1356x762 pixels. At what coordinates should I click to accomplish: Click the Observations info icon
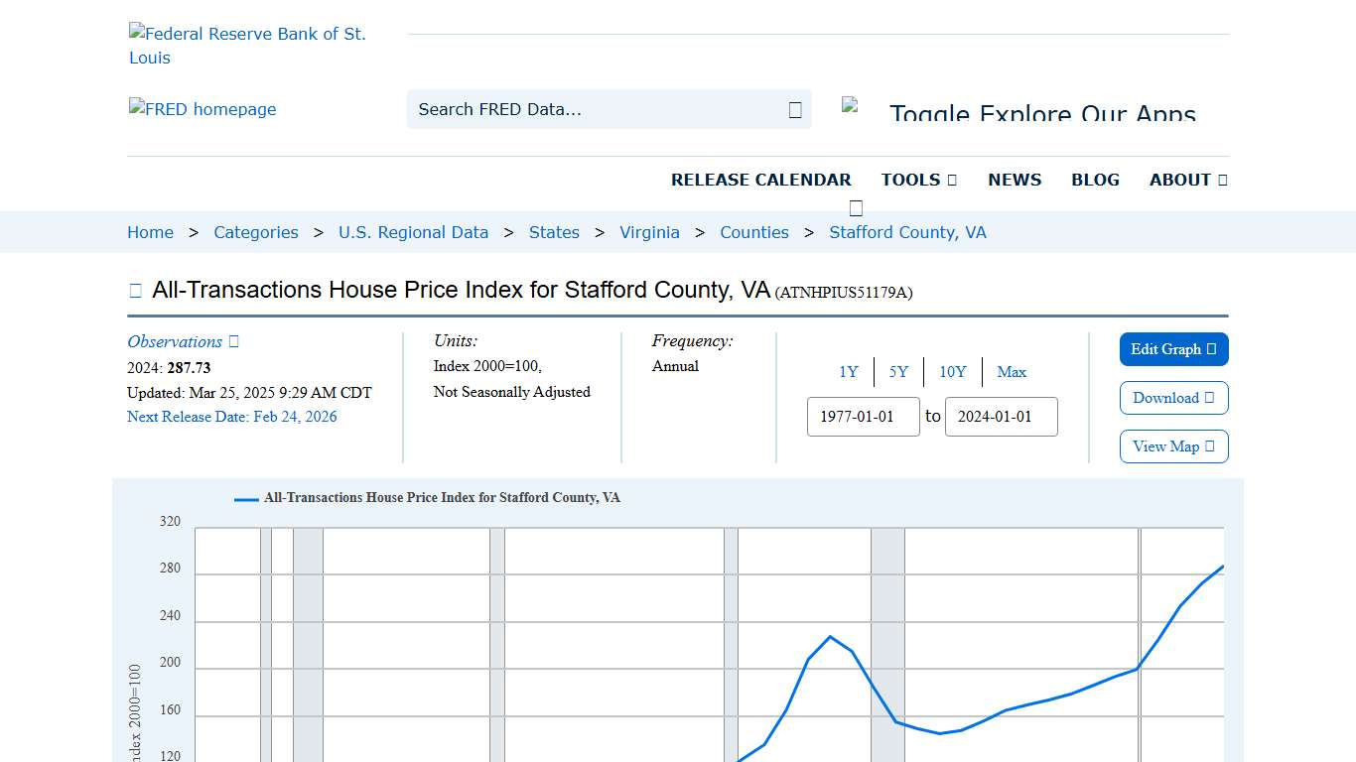coord(231,341)
